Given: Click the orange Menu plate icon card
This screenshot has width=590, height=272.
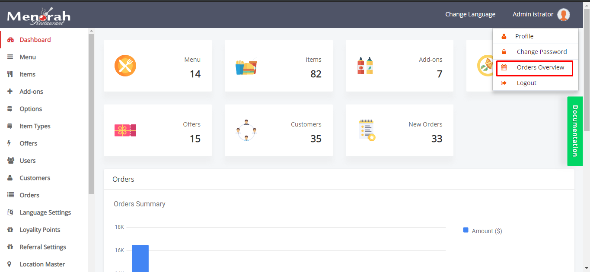Looking at the screenshot, I should pyautogui.click(x=125, y=66).
